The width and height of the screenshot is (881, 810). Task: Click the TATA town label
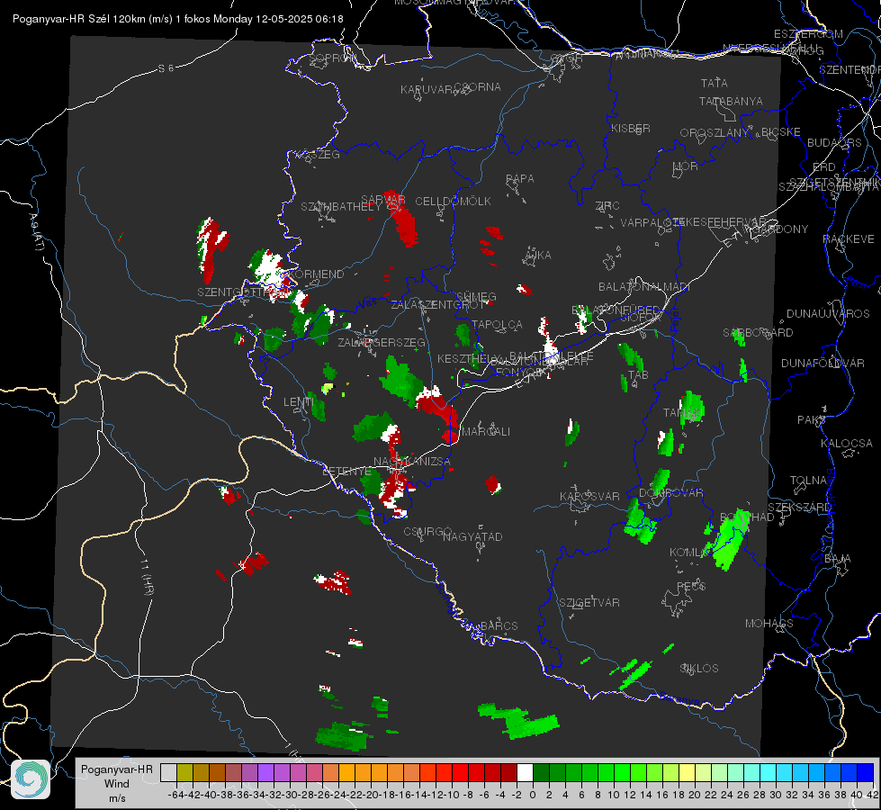[x=715, y=83]
